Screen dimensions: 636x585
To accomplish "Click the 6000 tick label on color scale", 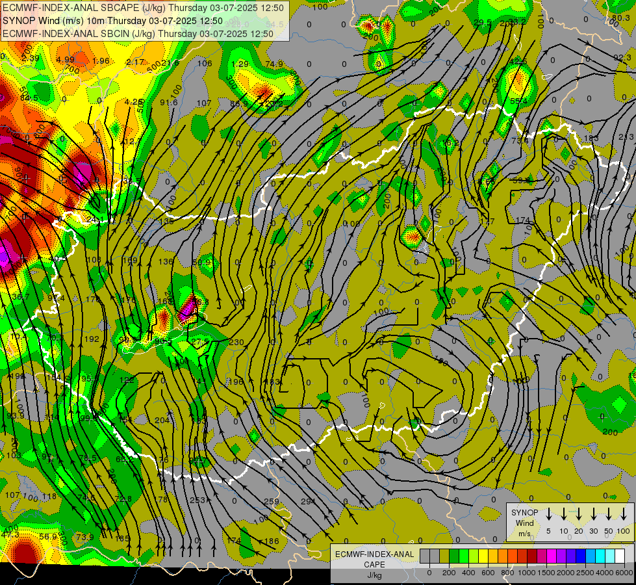I will coord(624,573).
